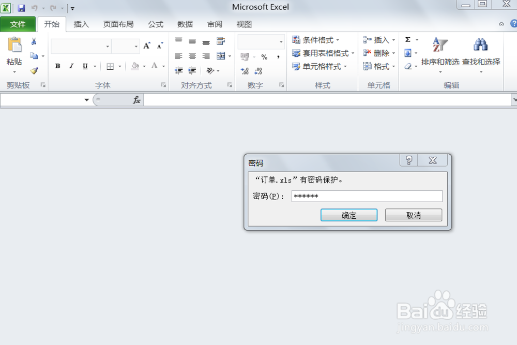Increase decimal places
Viewport: 517px width, 345px height.
pos(245,71)
